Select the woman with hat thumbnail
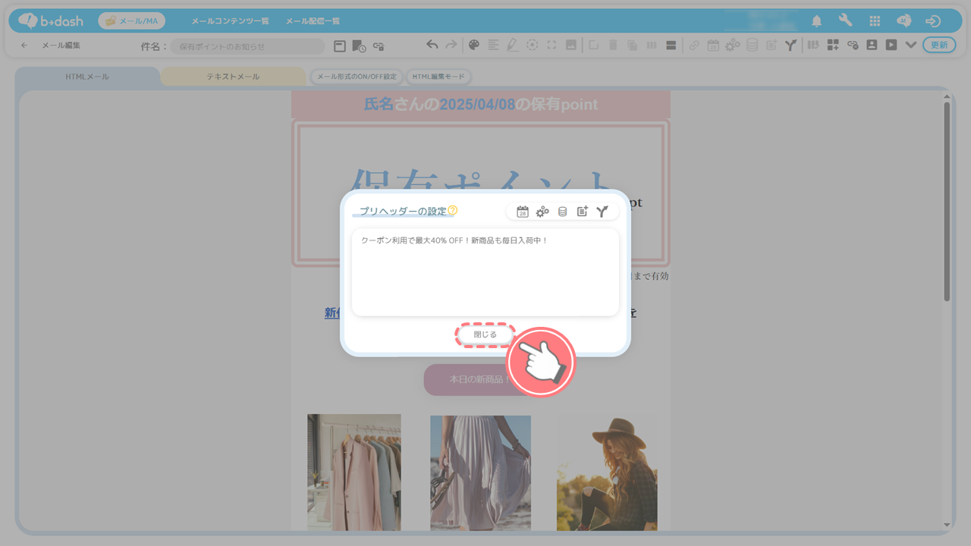The image size is (971, 546). coord(607,472)
